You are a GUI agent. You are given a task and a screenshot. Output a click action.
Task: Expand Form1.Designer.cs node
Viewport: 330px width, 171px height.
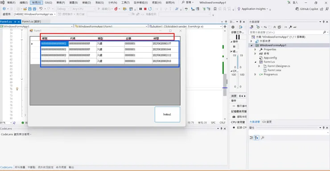coord(259,66)
